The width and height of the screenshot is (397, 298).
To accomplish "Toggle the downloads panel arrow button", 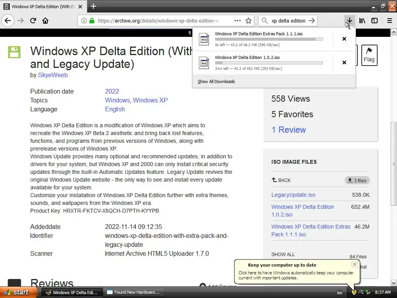I will [x=350, y=21].
